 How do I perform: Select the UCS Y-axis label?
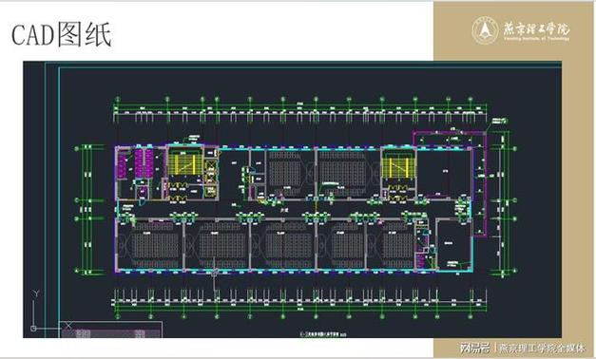pos(36,293)
